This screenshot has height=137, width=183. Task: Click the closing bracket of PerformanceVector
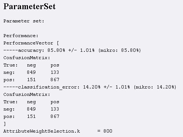click(x=5, y=124)
